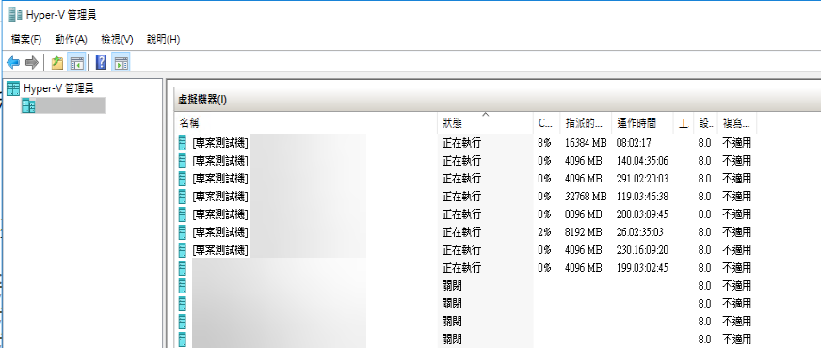The width and height of the screenshot is (821, 348).
Task: Click the Forward arrow toolbar icon
Action: 32,63
